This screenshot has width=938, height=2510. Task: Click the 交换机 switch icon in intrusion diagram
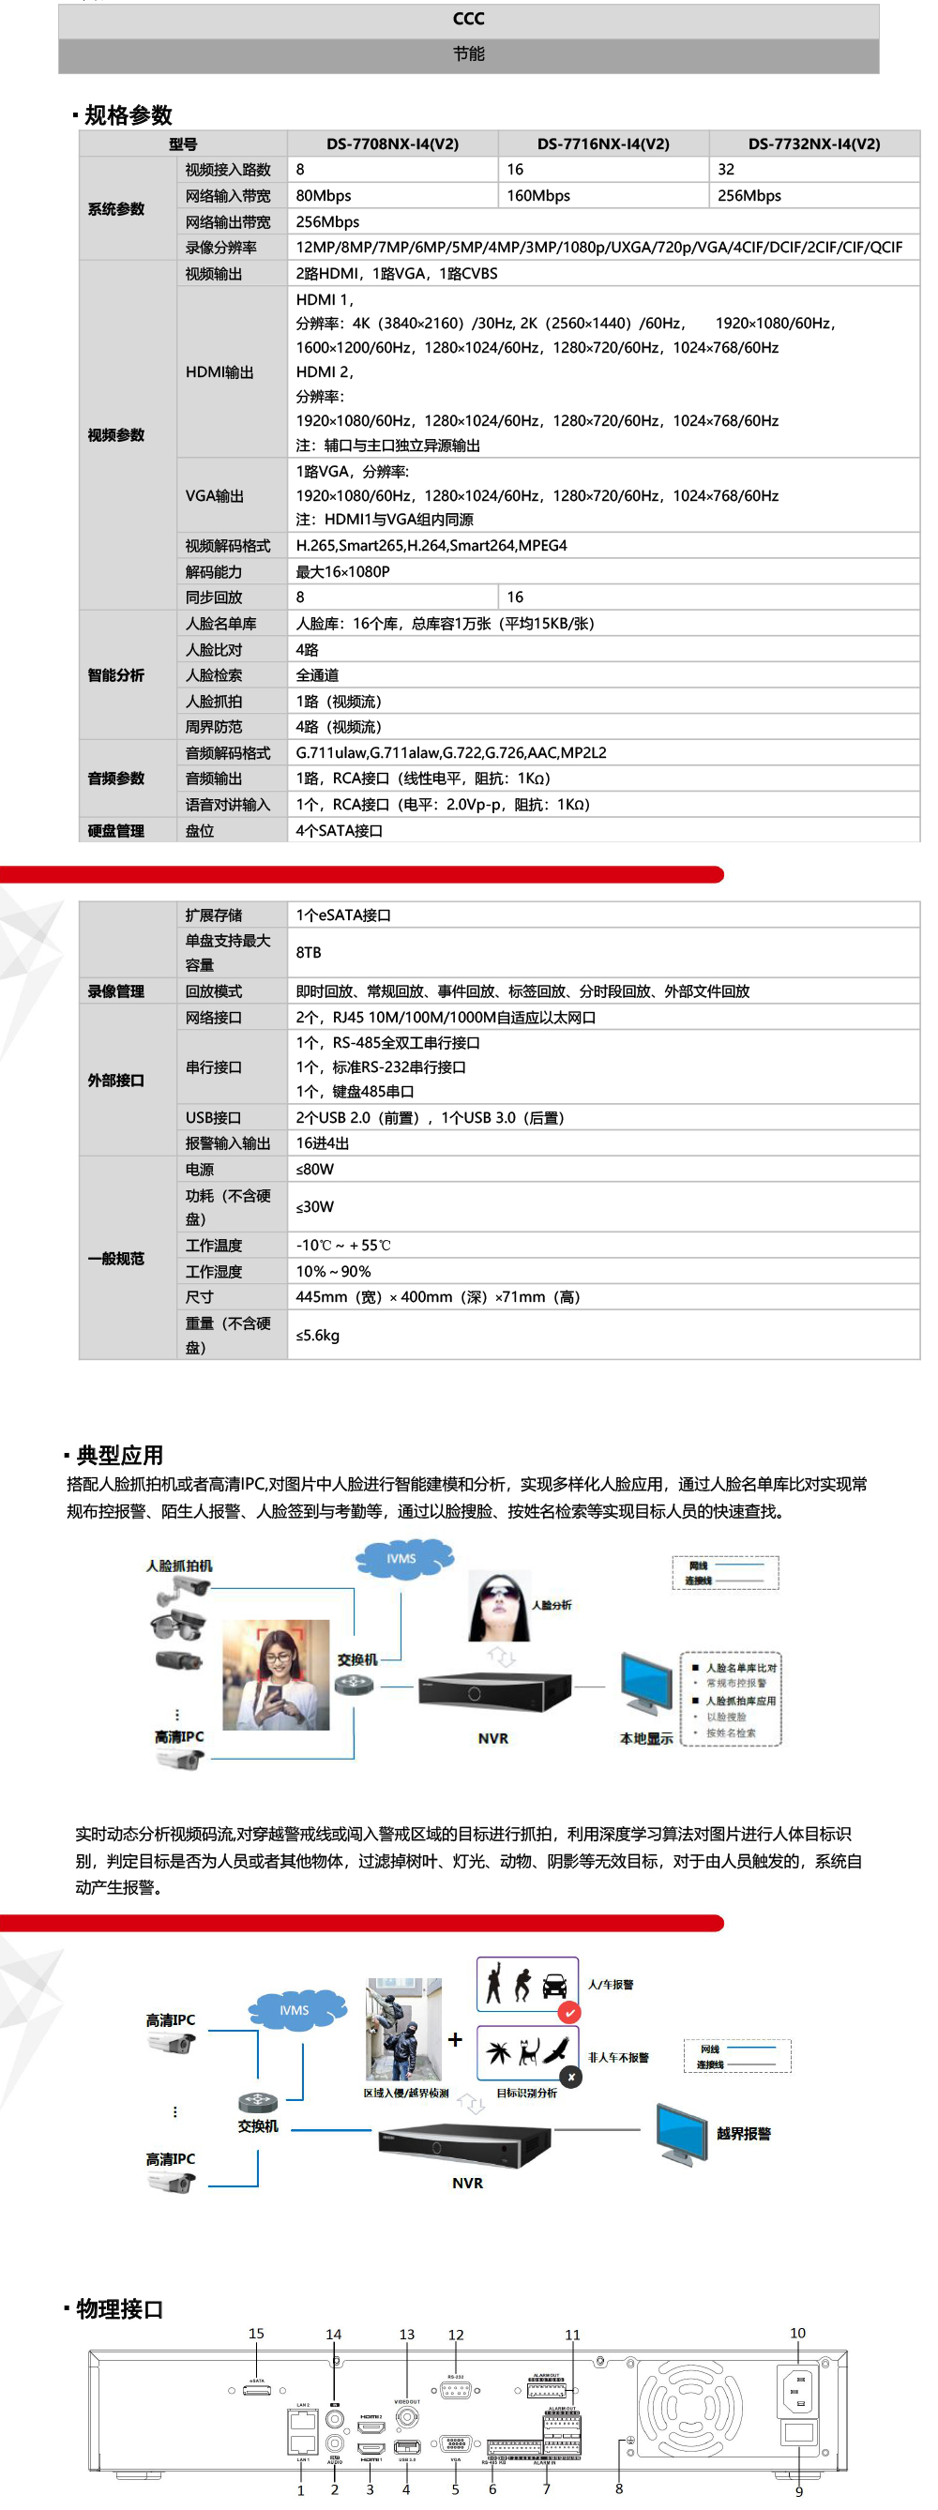257,2103
